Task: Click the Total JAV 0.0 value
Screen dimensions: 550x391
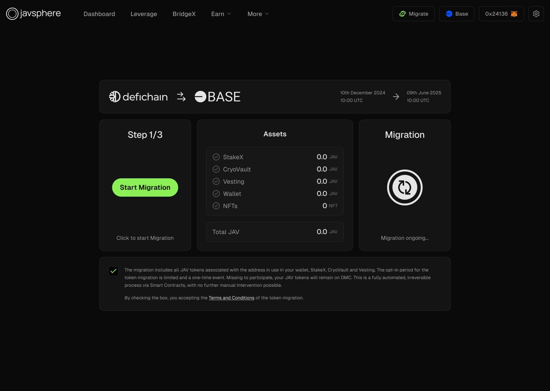Action: 327,232
